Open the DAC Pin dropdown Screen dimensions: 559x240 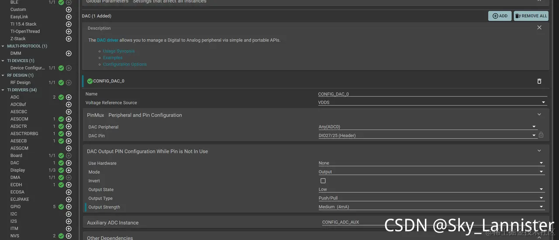pyautogui.click(x=428, y=135)
